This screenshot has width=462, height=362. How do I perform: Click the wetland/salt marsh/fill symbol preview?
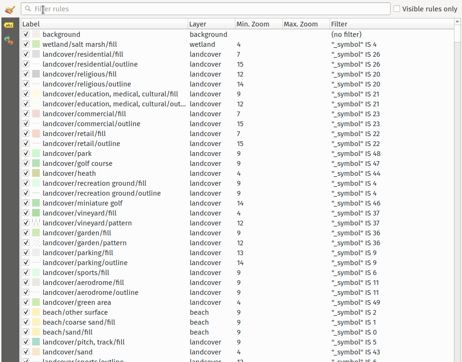point(36,44)
